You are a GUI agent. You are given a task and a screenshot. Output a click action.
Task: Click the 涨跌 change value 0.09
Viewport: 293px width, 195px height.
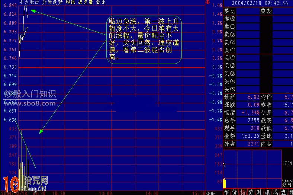coord(254,105)
